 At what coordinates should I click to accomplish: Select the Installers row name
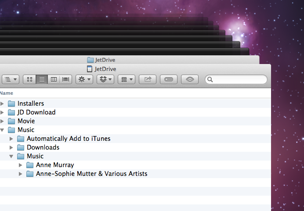point(31,104)
